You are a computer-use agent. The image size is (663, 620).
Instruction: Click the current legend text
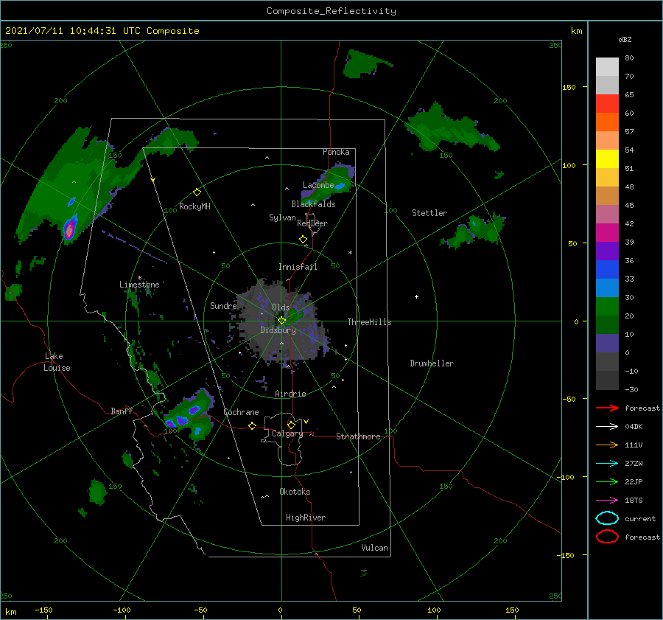point(639,519)
